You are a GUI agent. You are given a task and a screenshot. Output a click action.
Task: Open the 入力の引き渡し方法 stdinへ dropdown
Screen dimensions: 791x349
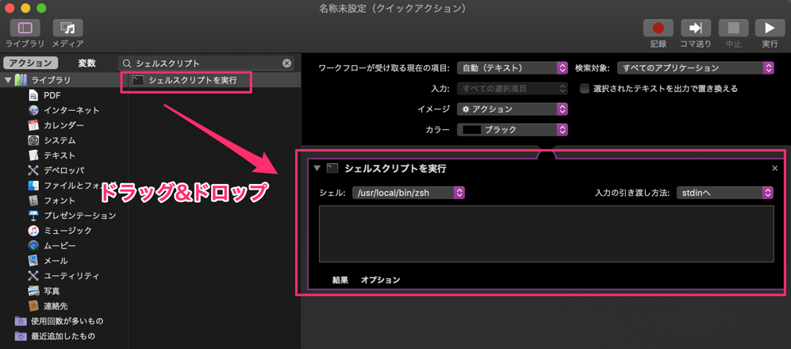point(725,193)
